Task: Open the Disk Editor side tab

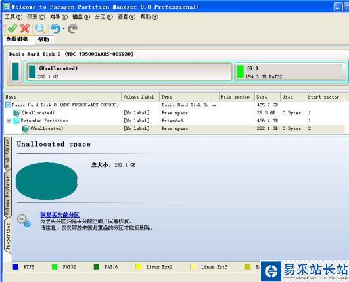Action: 8,154
